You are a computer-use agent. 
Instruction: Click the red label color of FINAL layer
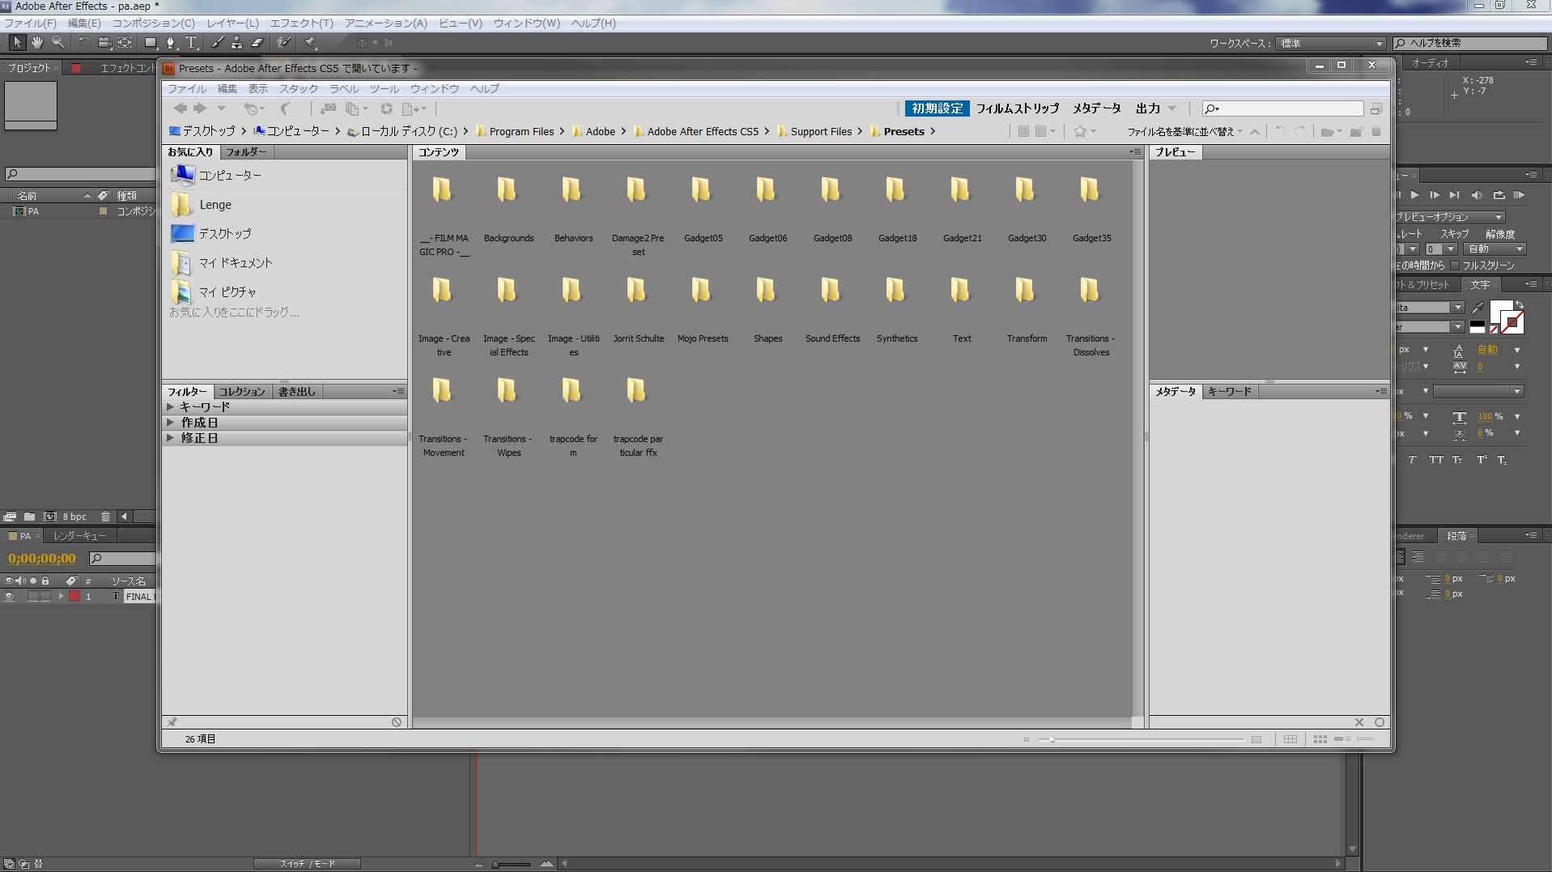(74, 597)
